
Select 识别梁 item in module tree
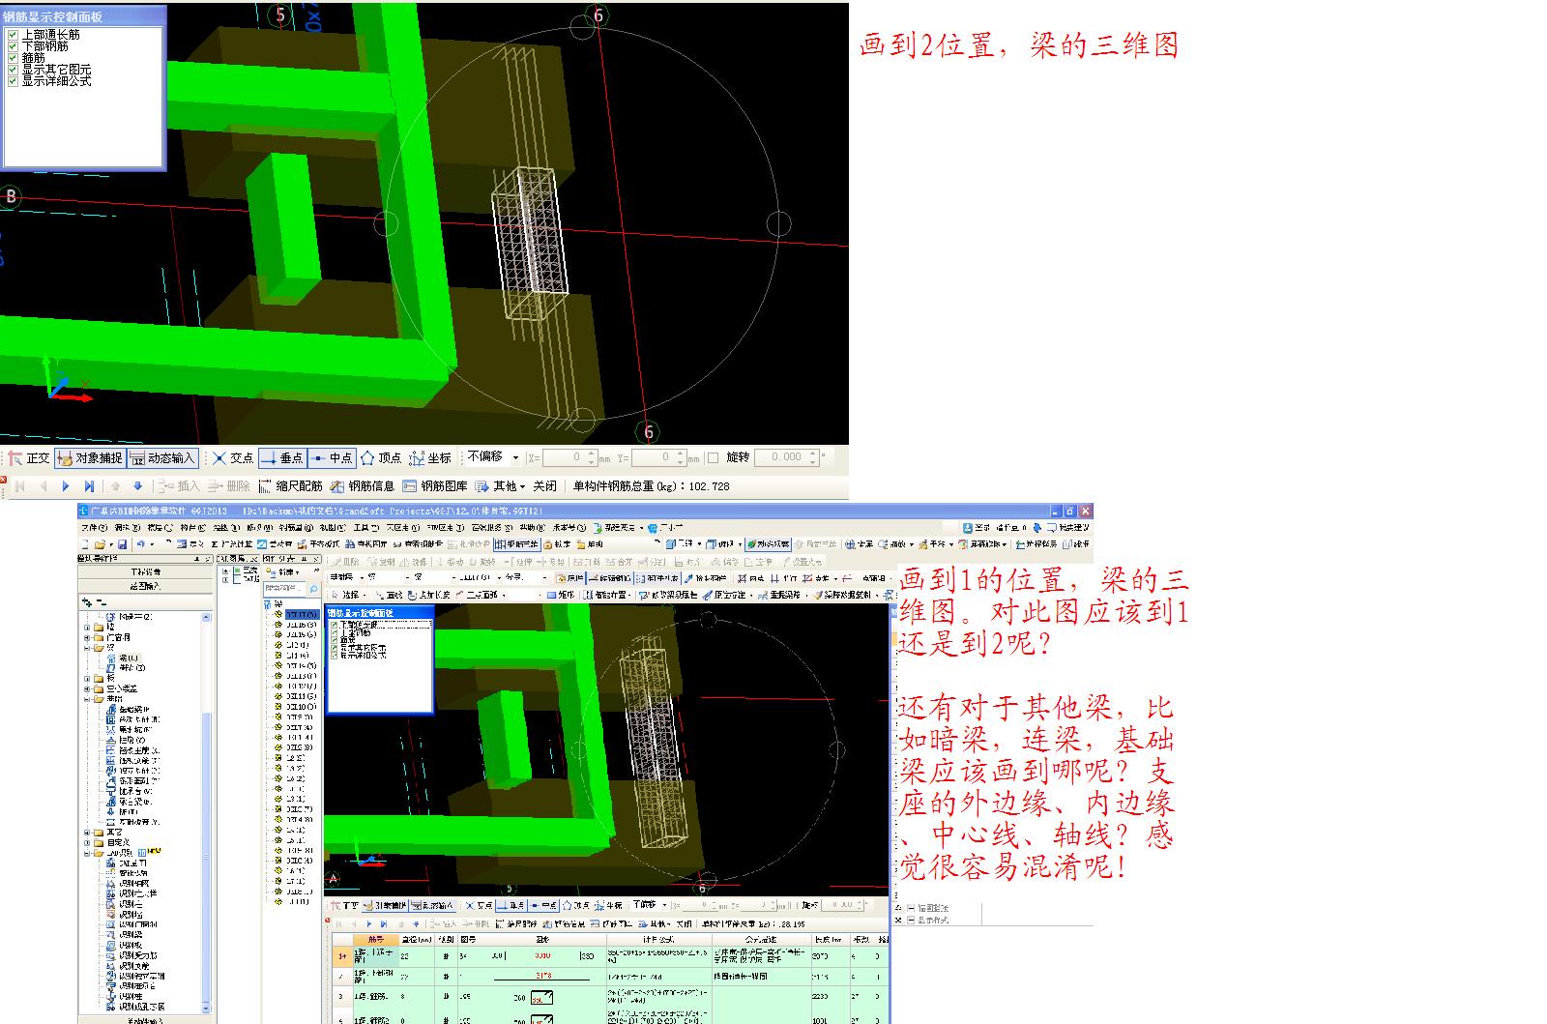coord(125,934)
